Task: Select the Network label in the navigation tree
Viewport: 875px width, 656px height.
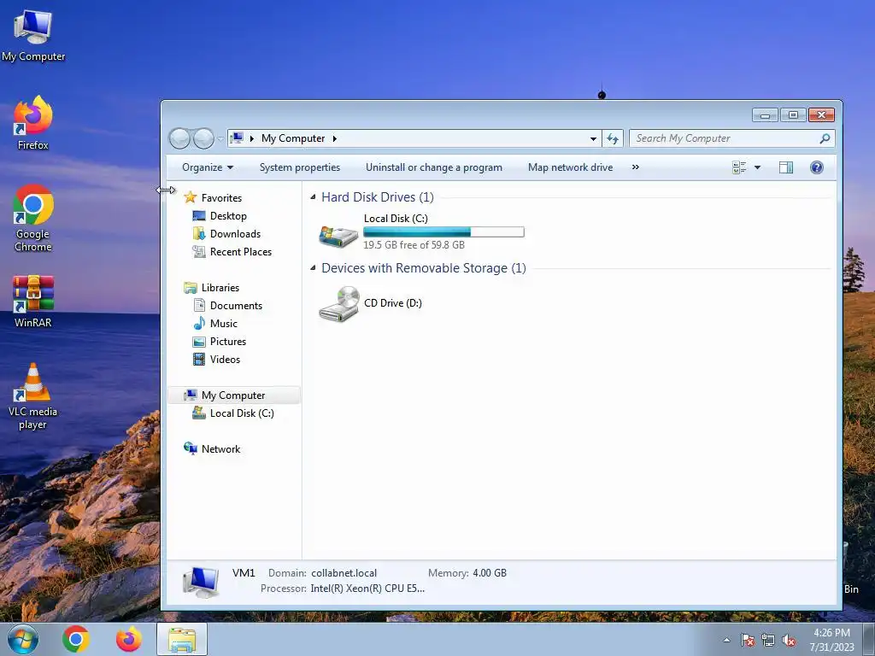Action: click(x=220, y=449)
